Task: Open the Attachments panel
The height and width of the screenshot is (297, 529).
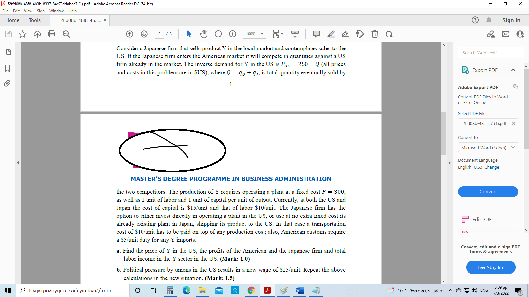Action: [8, 83]
